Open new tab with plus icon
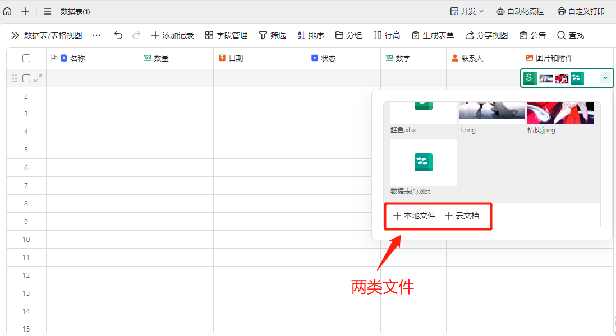 click(x=25, y=11)
